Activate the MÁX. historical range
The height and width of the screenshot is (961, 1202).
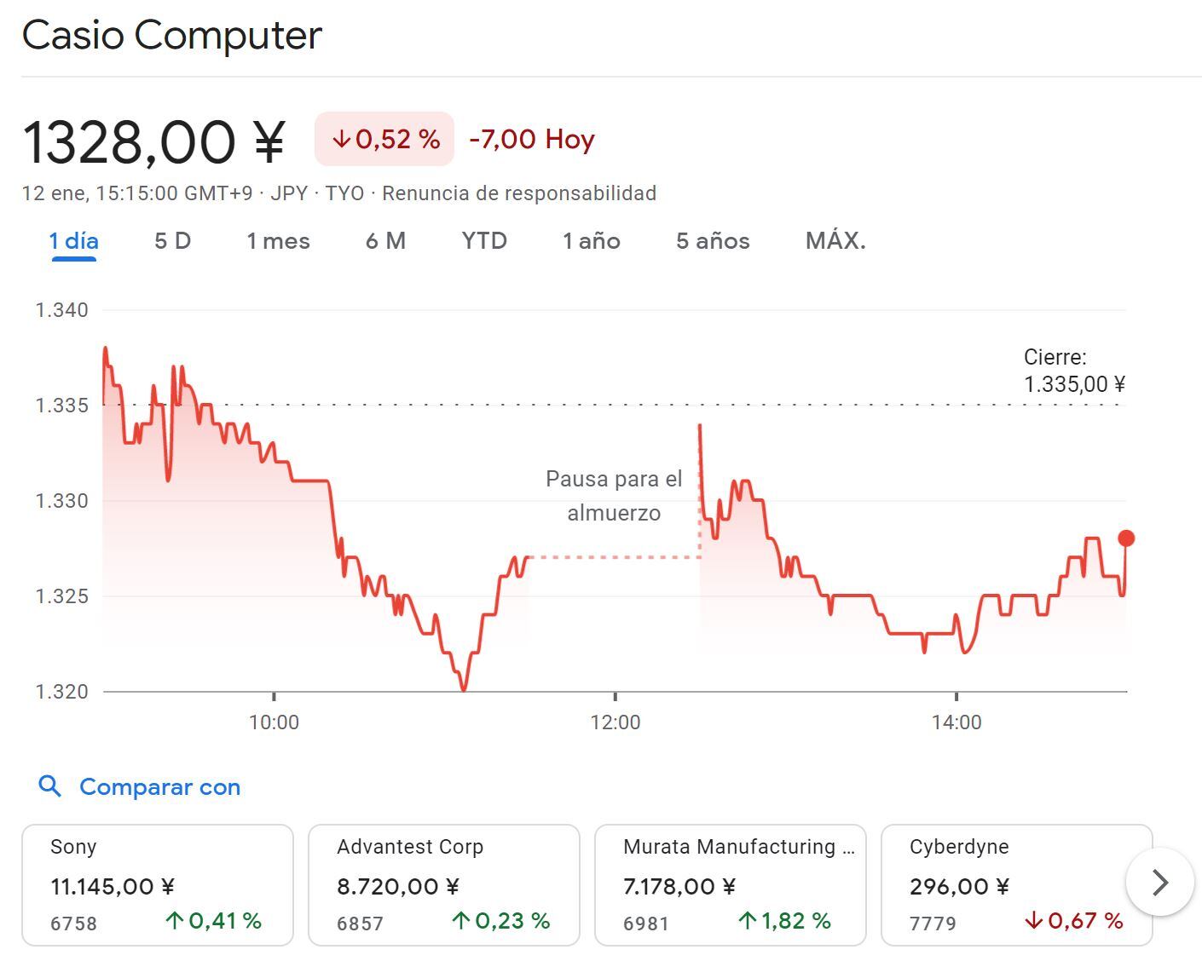pos(834,241)
